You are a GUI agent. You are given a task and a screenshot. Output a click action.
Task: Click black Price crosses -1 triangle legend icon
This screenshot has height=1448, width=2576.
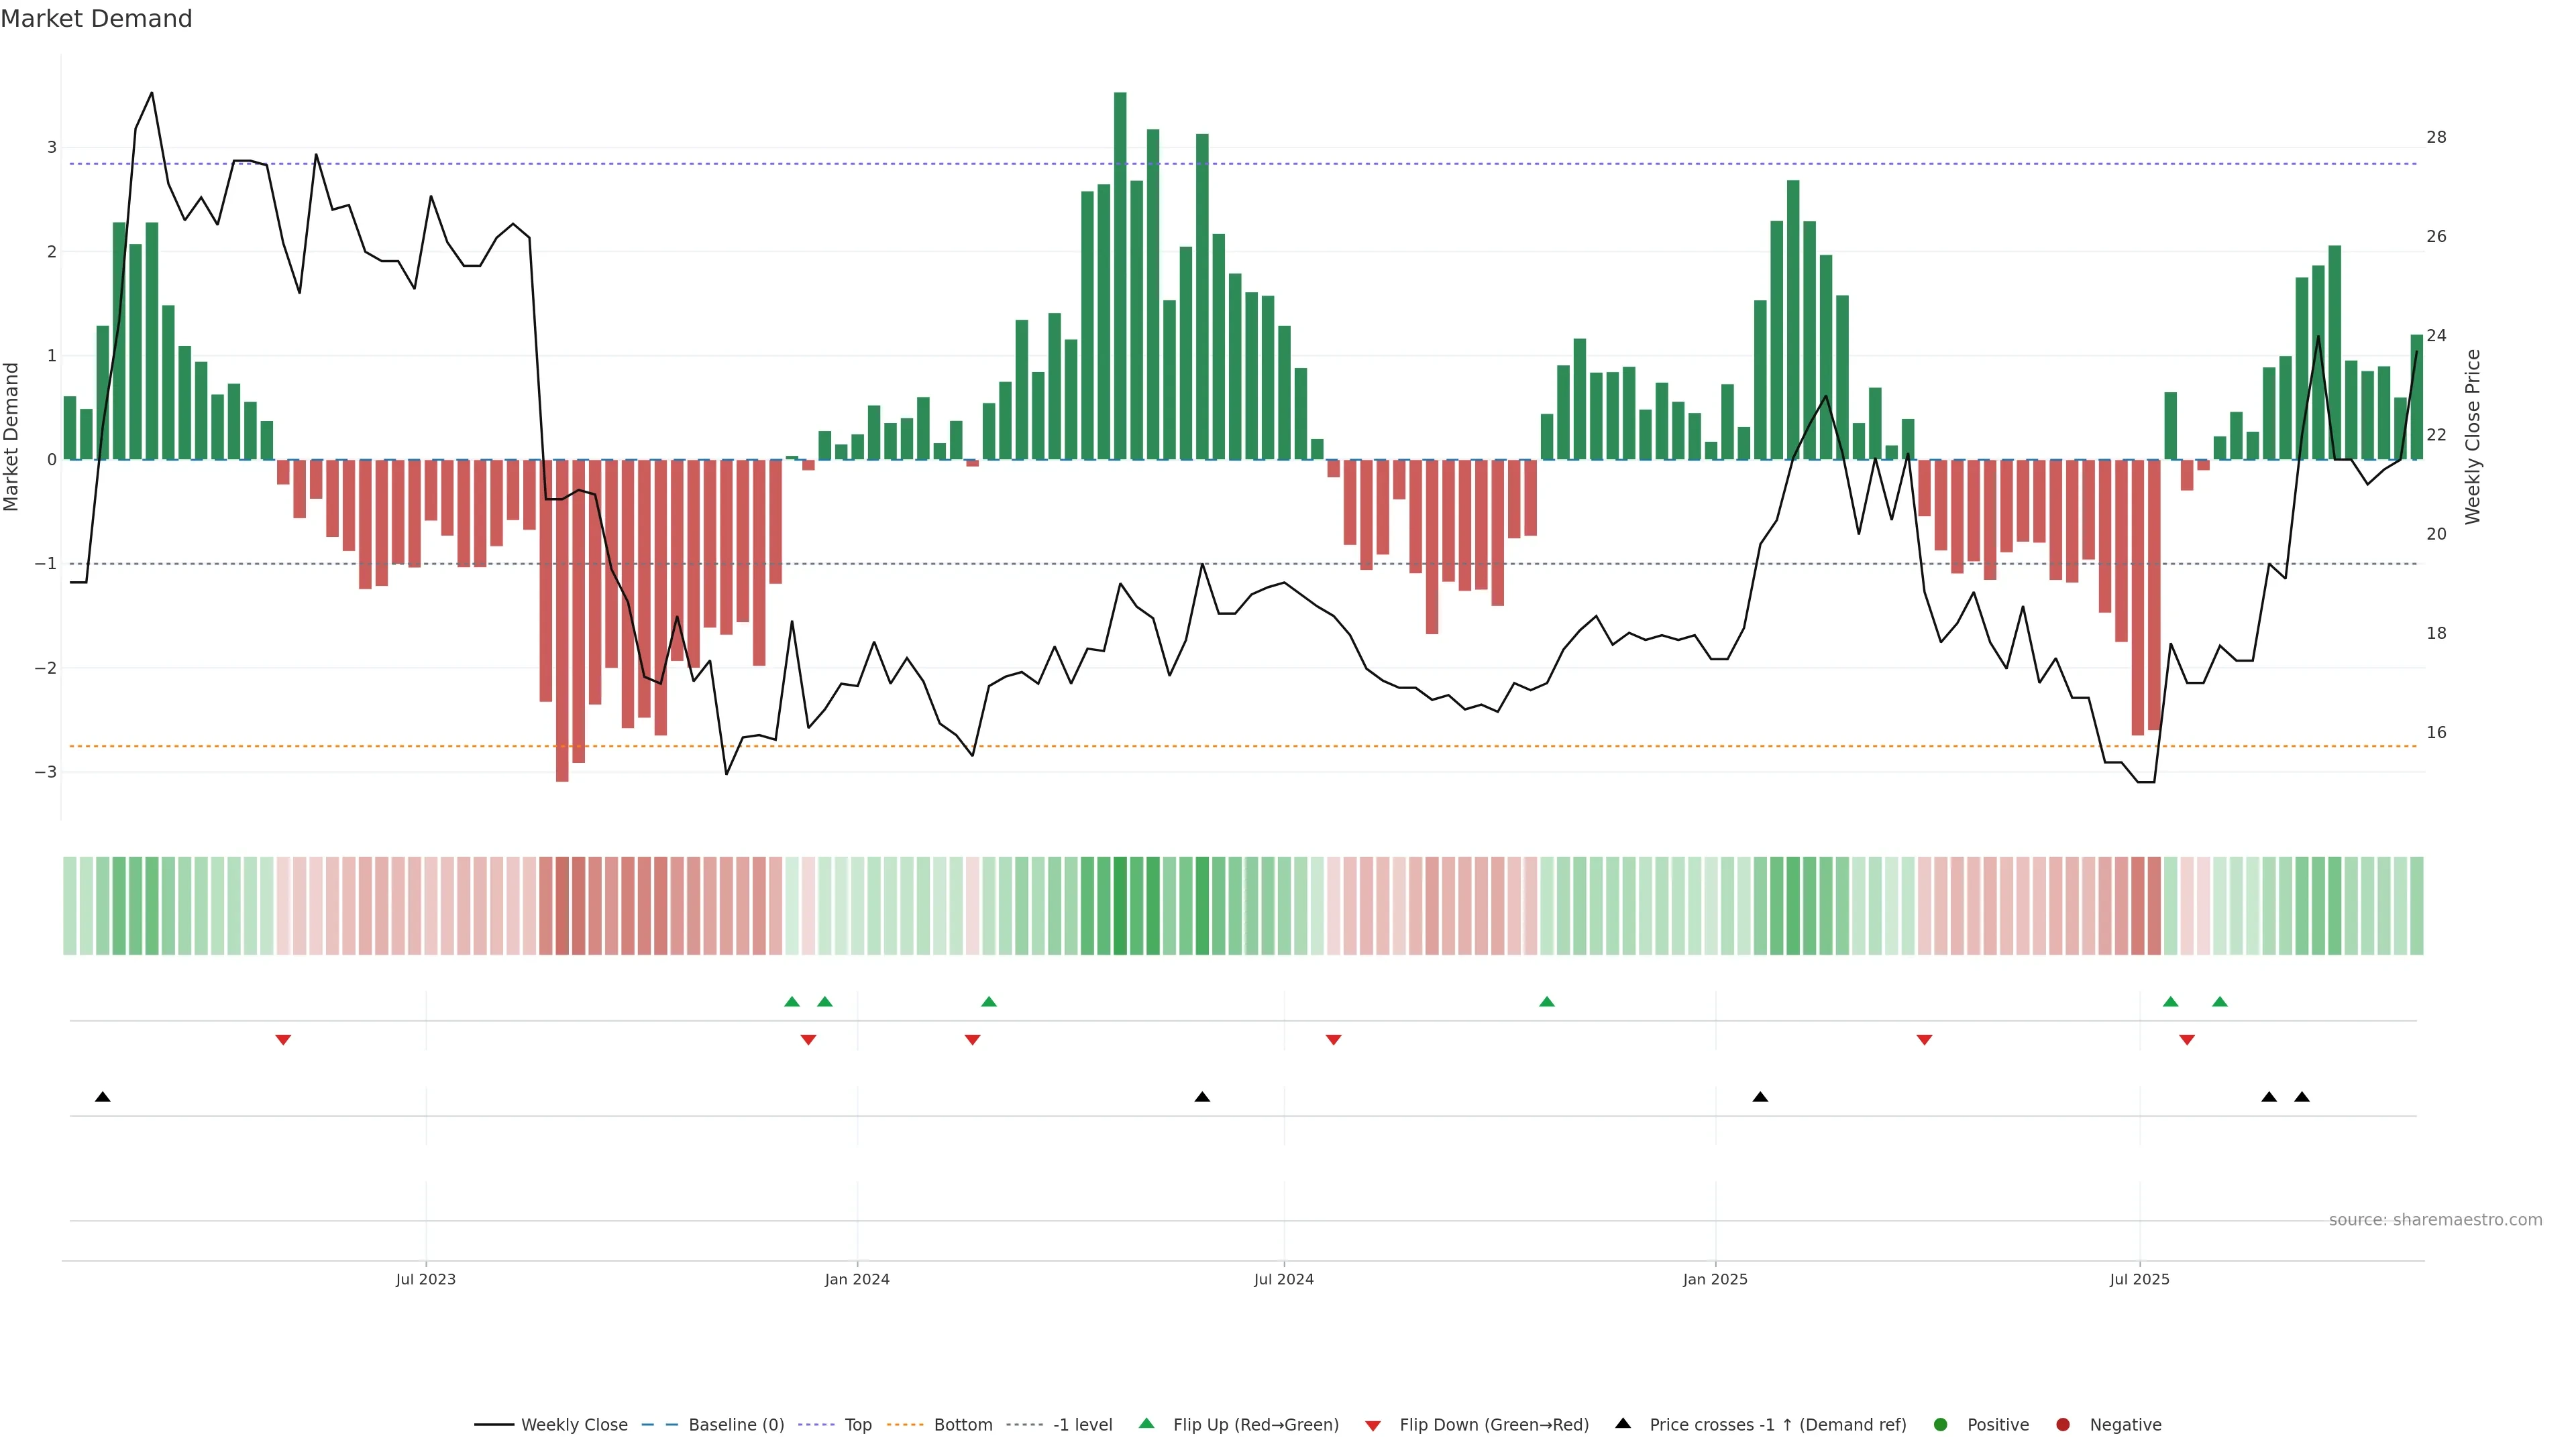[1623, 1424]
